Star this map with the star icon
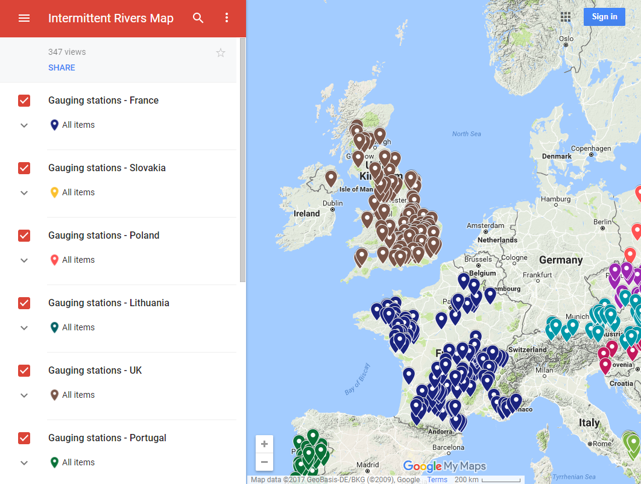 pos(221,52)
